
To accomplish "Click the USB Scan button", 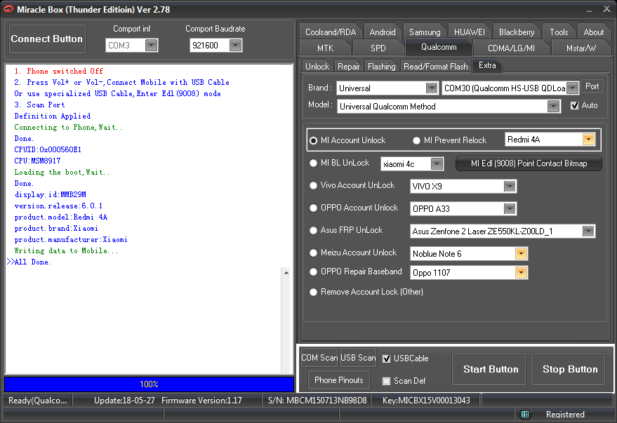I will (x=358, y=358).
